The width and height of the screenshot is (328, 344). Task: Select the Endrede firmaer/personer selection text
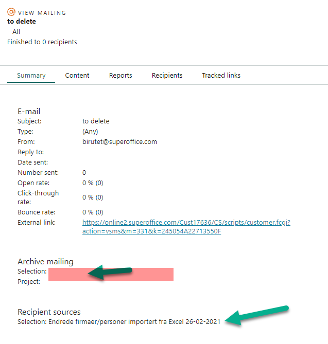click(x=134, y=321)
